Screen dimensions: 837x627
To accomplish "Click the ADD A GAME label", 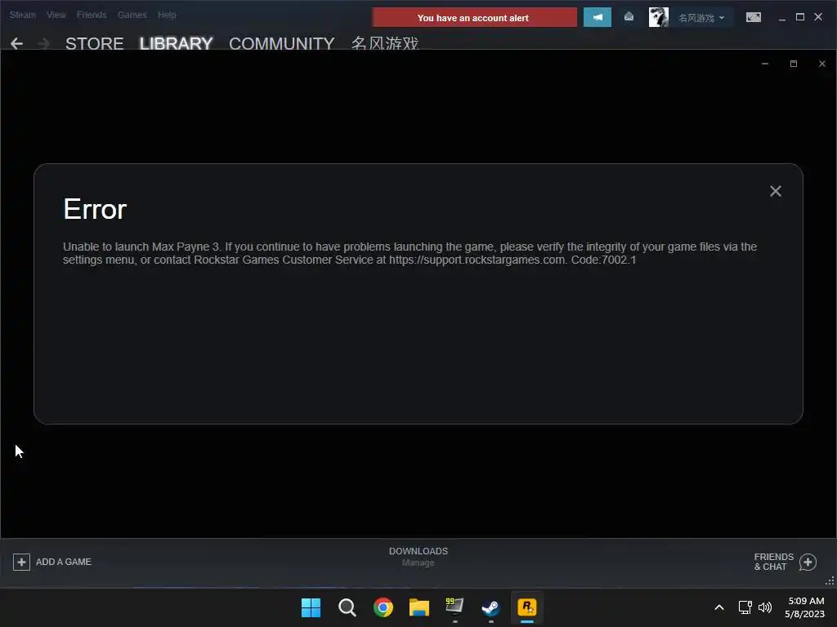I will click(64, 562).
